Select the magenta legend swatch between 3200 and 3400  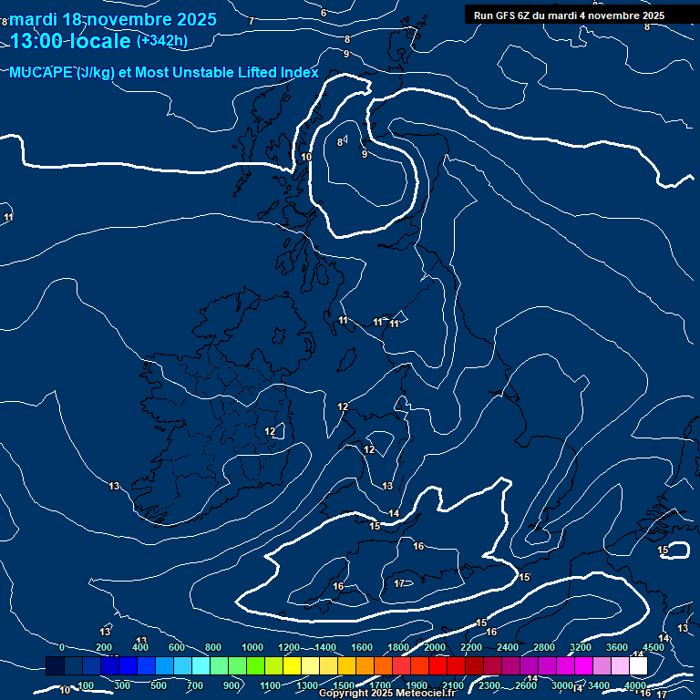(583, 665)
